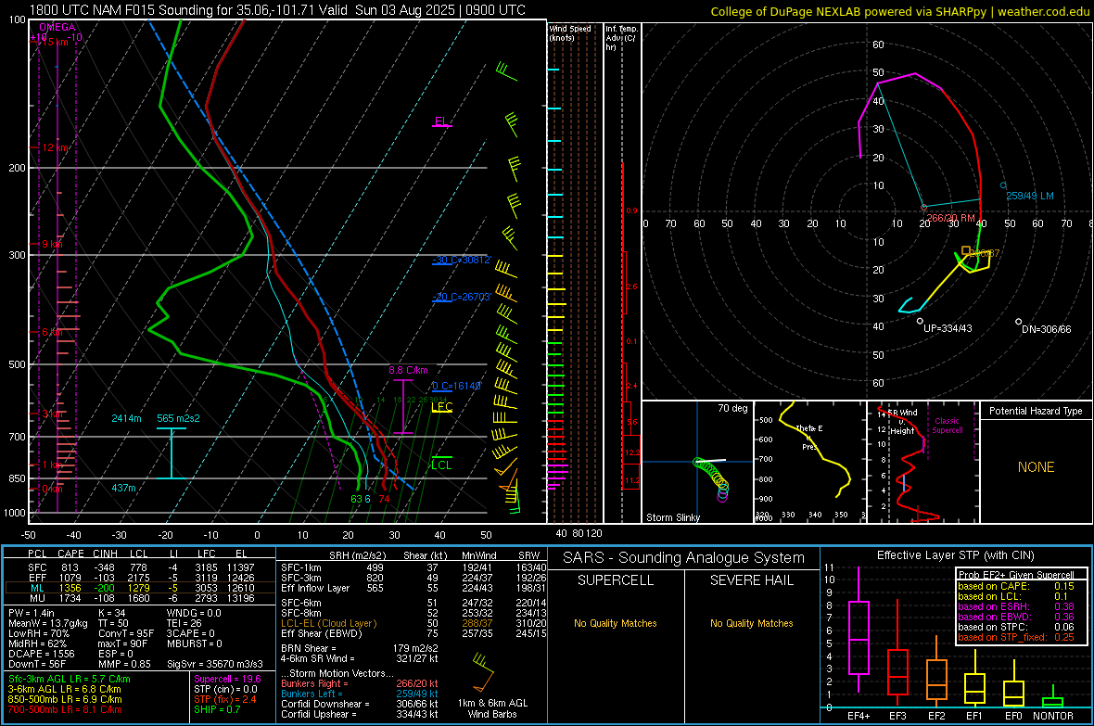Click the 'PW = 1.4in' value
This screenshot has height=726, width=1094.
(x=32, y=613)
